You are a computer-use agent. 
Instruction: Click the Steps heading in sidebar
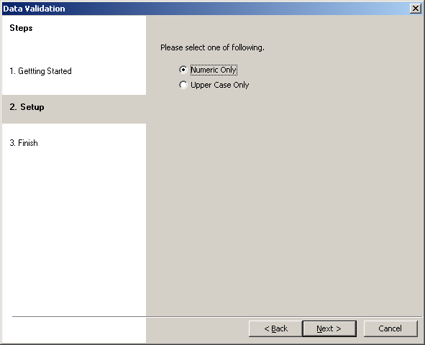pos(21,28)
